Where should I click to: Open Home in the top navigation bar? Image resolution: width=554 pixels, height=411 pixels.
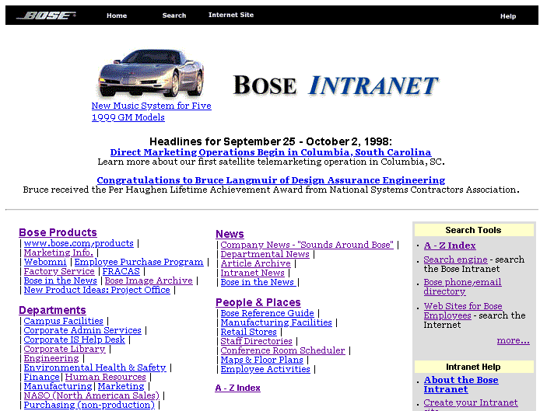point(117,16)
